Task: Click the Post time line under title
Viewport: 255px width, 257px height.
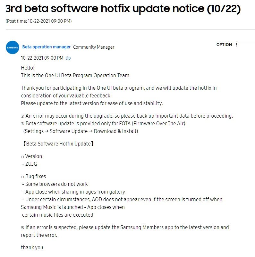Action: tap(38, 21)
